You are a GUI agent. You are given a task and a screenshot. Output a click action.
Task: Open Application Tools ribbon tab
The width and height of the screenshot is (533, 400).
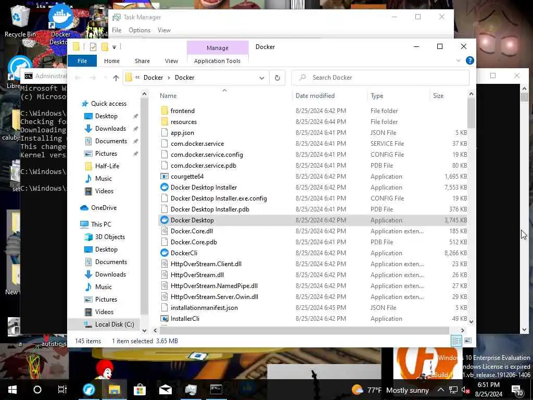click(217, 61)
